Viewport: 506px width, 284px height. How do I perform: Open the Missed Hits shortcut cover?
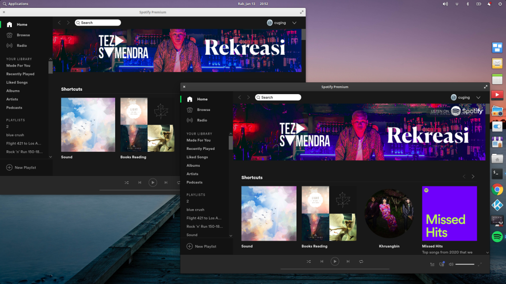click(x=449, y=213)
